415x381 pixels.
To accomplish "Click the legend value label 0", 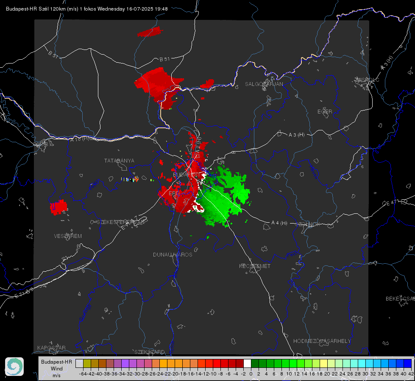I will pyautogui.click(x=251, y=374).
